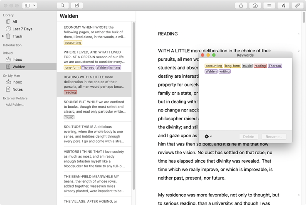Select the VISITORS sheet in list
The width and height of the screenshot is (306, 205).
point(94,159)
